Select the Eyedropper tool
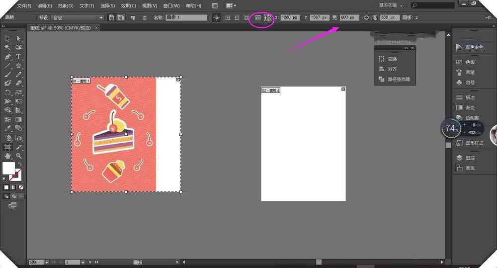 [7, 128]
